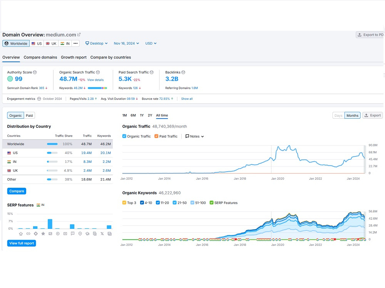Click the India flag next to SERP features
Viewport: 385px width, 288px height.
(x=38, y=205)
